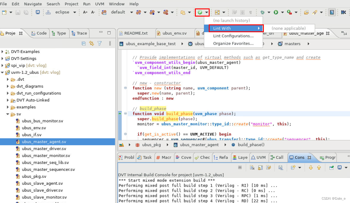
Task: Expand the DVT-Examples tree node
Action: (x=2, y=52)
